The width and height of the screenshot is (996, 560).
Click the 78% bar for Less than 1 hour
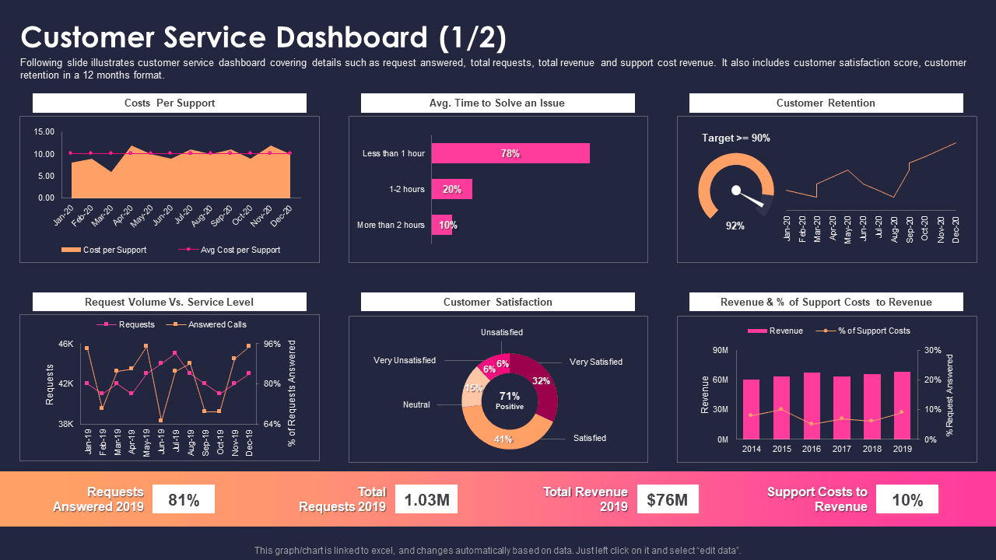click(x=510, y=153)
